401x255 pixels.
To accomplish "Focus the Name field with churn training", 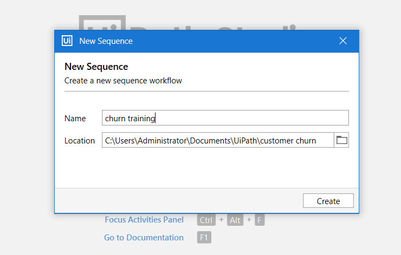I will coord(225,118).
